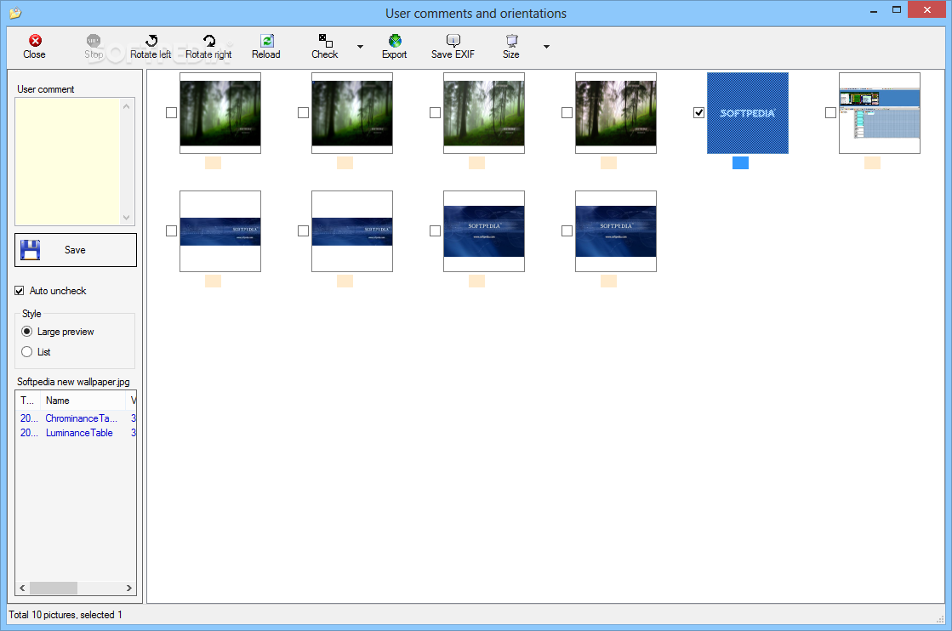952x631 pixels.
Task: Check the fourth forest thumbnail checkbox
Action: (x=567, y=113)
